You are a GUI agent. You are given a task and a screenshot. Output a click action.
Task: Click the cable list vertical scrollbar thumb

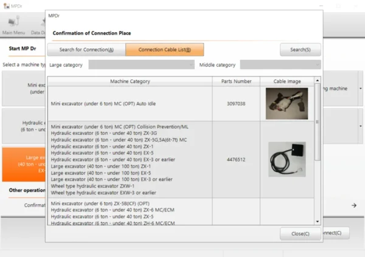click(x=318, y=122)
